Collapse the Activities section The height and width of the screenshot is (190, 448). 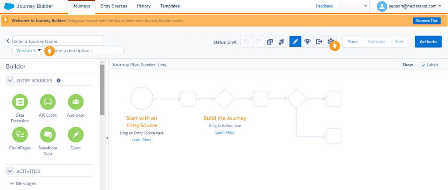[x=9, y=171]
